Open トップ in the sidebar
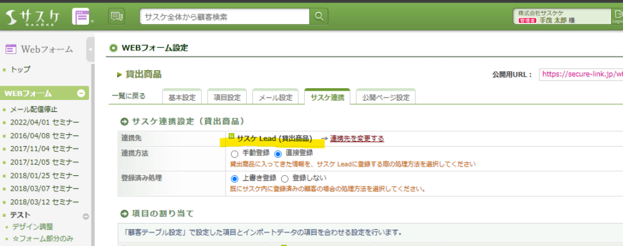This screenshot has height=246, width=623. point(21,70)
